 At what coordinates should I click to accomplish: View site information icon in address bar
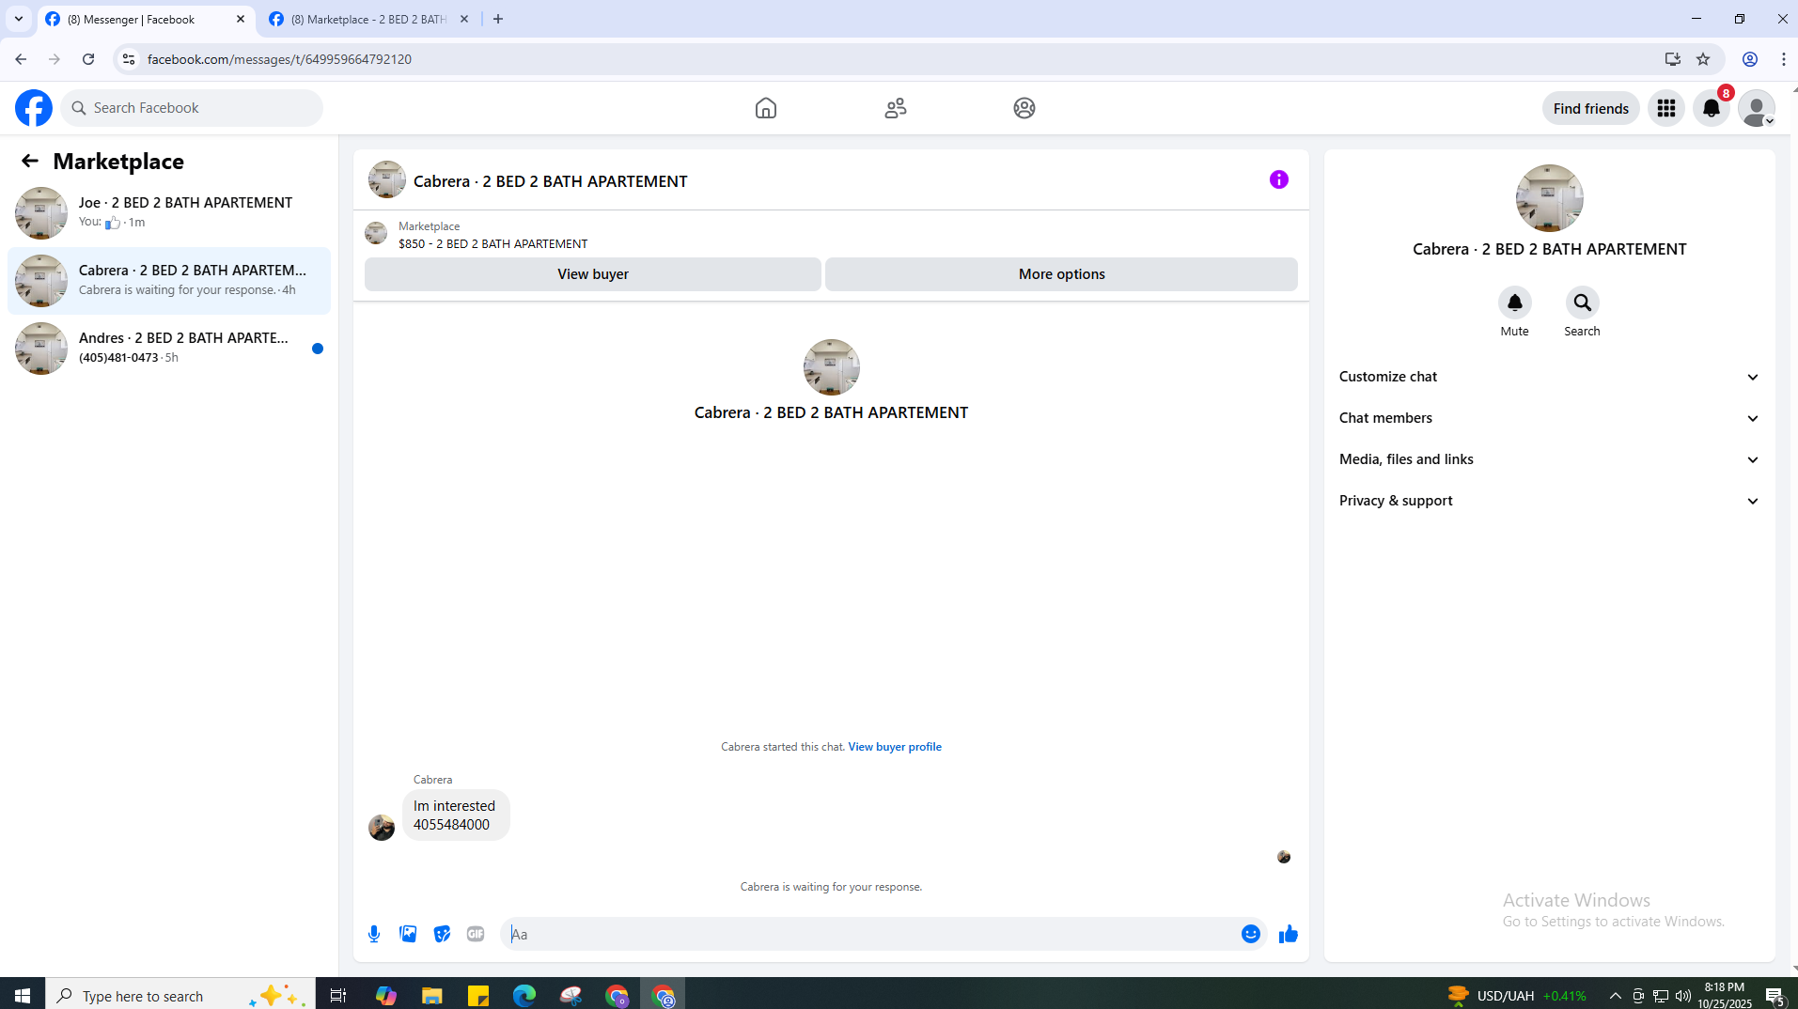coord(129,59)
